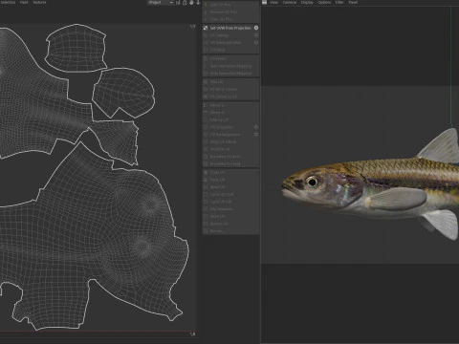This screenshot has height=344, width=459.
Task: Open the Display menu in 3D viewport
Action: point(307,2)
